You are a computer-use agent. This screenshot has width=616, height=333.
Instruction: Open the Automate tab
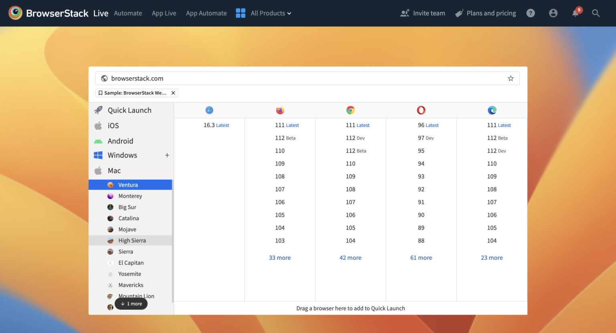click(x=128, y=13)
